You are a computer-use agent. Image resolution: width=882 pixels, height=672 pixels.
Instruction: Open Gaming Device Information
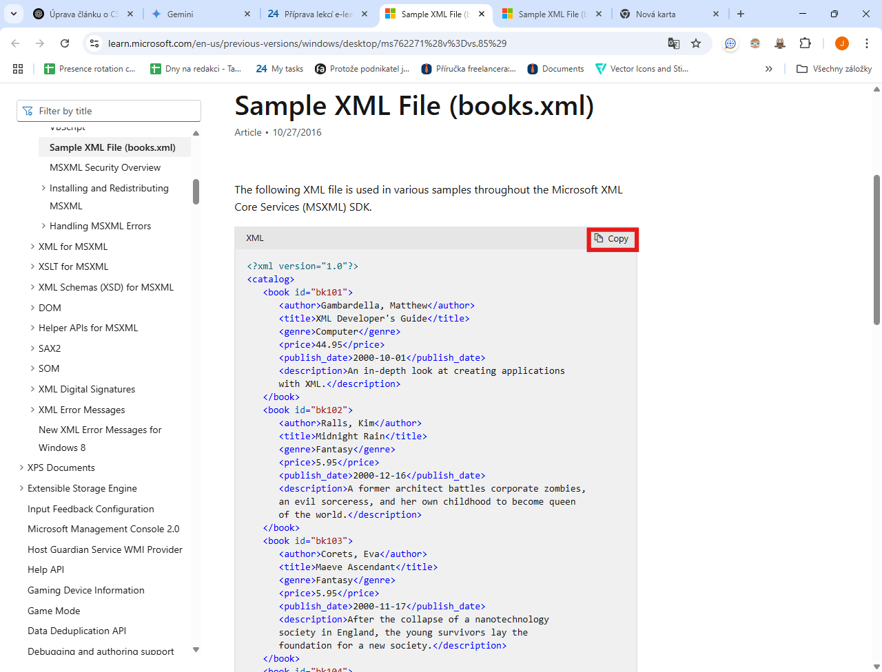[x=86, y=590]
